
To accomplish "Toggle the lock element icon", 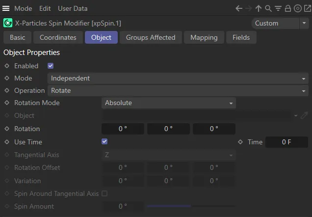I will click(288, 8).
